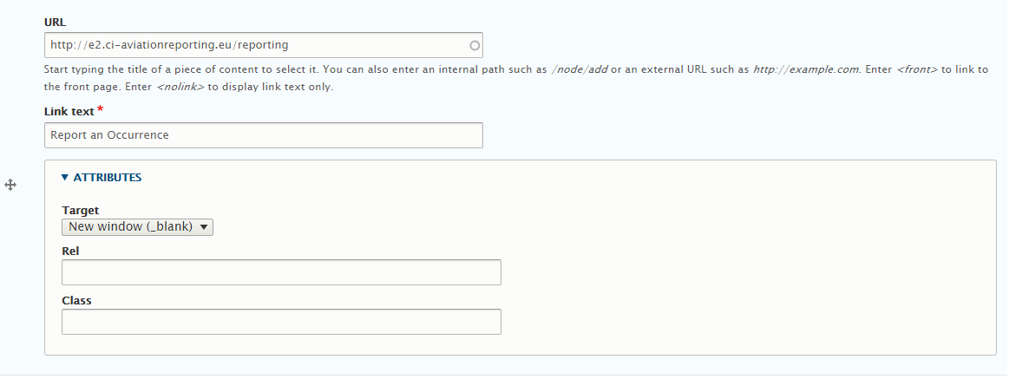Focus the URL input field
Screen dimensions: 1009x379
(x=263, y=45)
